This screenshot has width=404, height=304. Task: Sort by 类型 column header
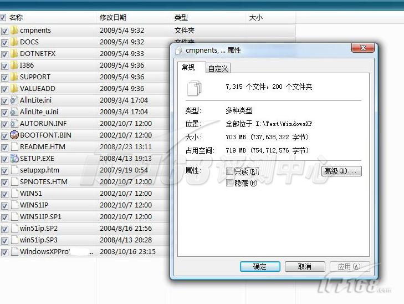pos(181,18)
